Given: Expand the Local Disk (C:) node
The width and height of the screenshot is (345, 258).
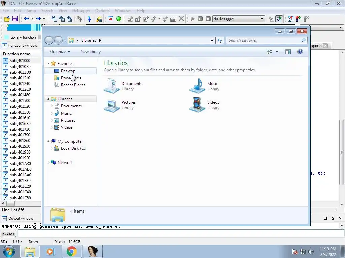Looking at the screenshot, I should 52,148.
